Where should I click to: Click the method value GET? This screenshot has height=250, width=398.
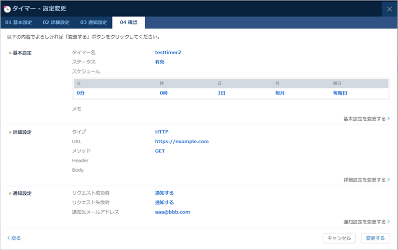tap(160, 151)
